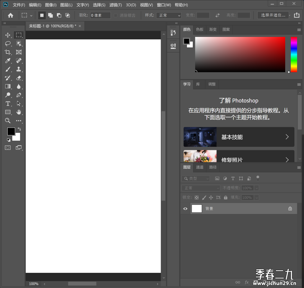Viewport: 304px width, 288px height.
Task: Hide the 背景 layer with eye icon
Action: point(185,209)
